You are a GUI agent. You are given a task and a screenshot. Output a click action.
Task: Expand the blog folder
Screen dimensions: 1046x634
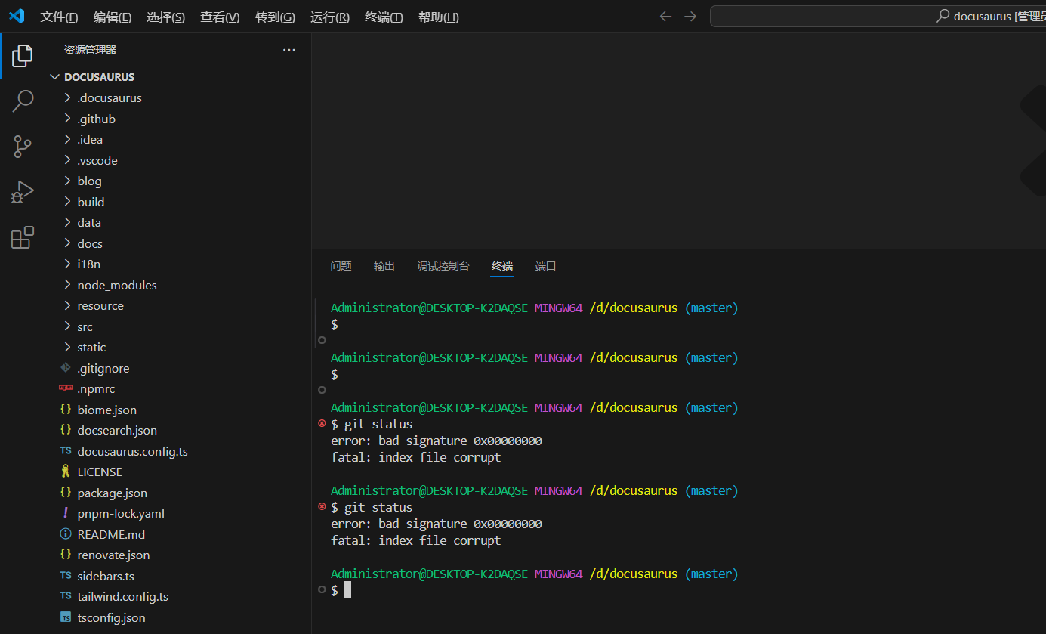(67, 181)
